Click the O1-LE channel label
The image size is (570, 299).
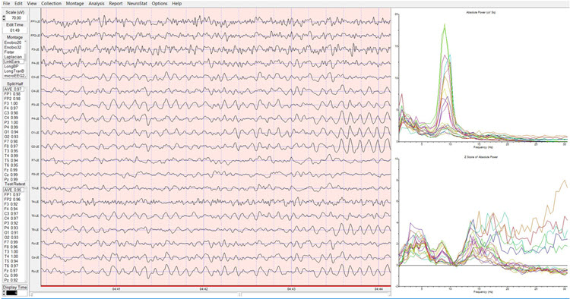click(35, 133)
